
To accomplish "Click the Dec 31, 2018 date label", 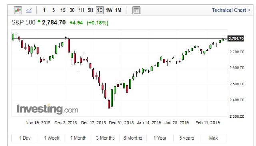I will pos(121,123).
